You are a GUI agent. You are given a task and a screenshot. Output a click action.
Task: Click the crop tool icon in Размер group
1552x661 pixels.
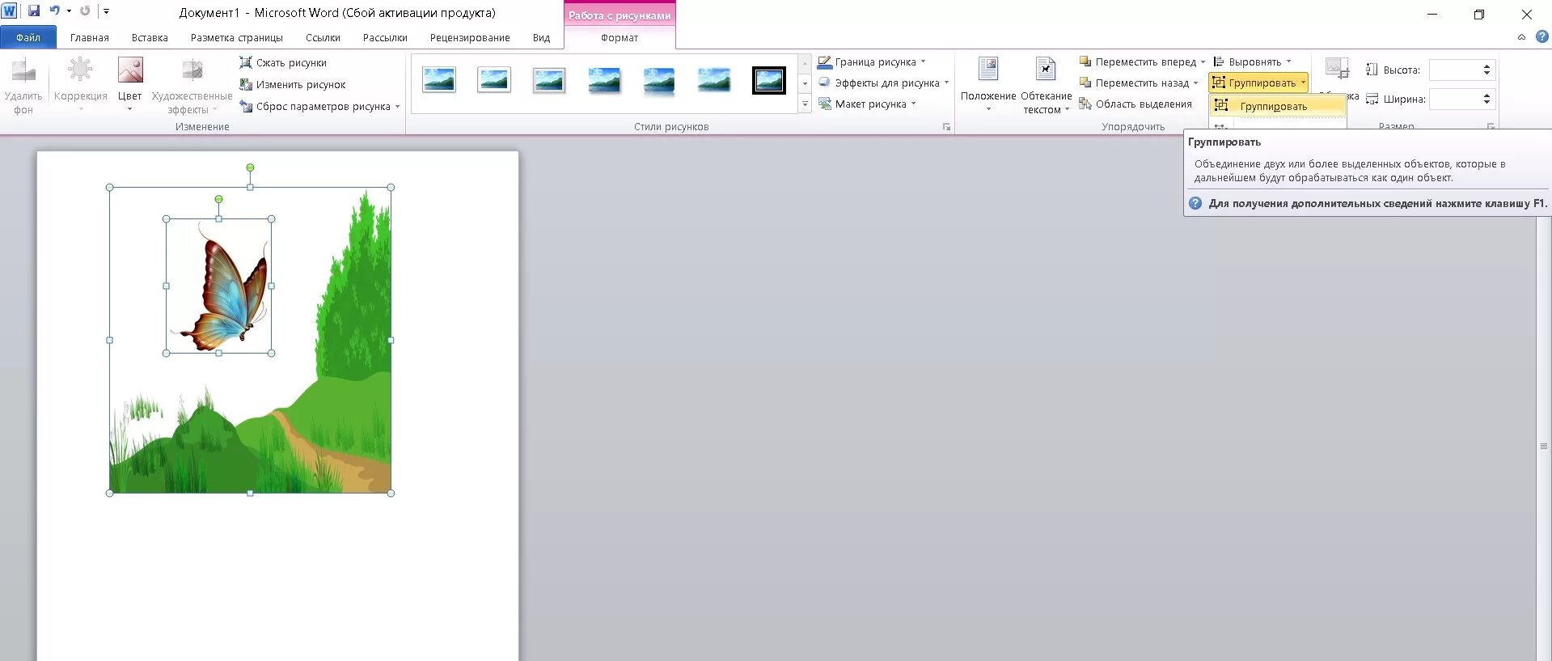tap(1337, 68)
